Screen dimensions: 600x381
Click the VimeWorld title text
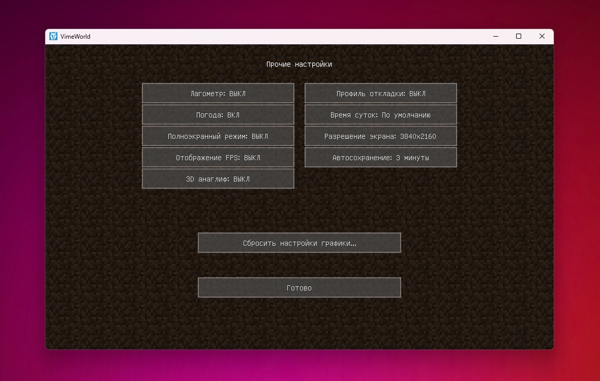pos(75,37)
